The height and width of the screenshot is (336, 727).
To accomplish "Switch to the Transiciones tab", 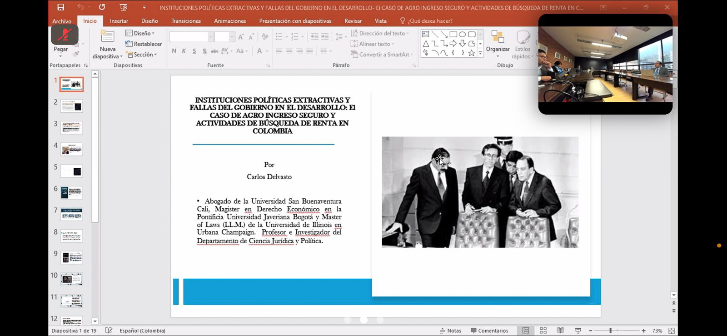I will pos(186,21).
